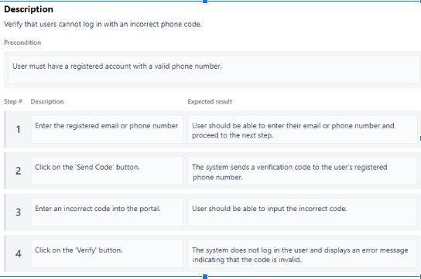The image size is (421, 279).
Task: Click the 'Expected result' column header
Action: point(210,101)
